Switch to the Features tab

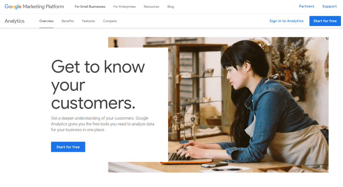click(x=88, y=21)
